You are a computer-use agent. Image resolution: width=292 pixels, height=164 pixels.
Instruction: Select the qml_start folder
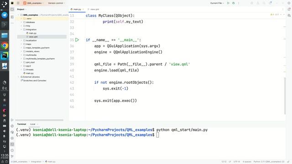pyautogui.click(x=31, y=62)
